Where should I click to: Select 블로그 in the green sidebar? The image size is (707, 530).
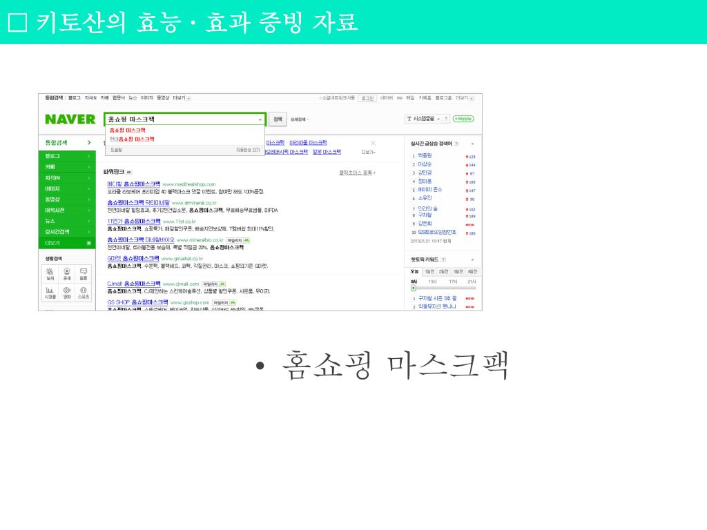tap(67, 156)
